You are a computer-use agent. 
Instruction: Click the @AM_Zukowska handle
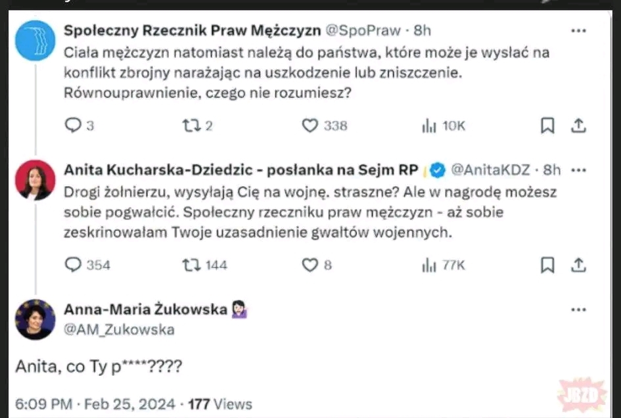tap(120, 329)
